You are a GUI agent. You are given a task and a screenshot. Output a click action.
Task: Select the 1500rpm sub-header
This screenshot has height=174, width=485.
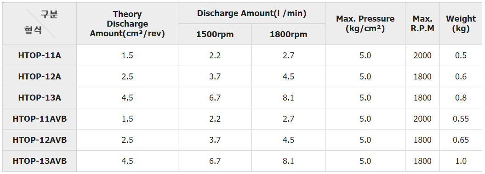coord(215,34)
